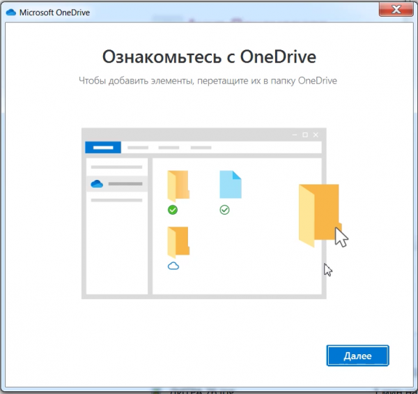Viewport: 418px width, 394px height.
Task: Click the large folder being dragged
Action: coord(318,211)
